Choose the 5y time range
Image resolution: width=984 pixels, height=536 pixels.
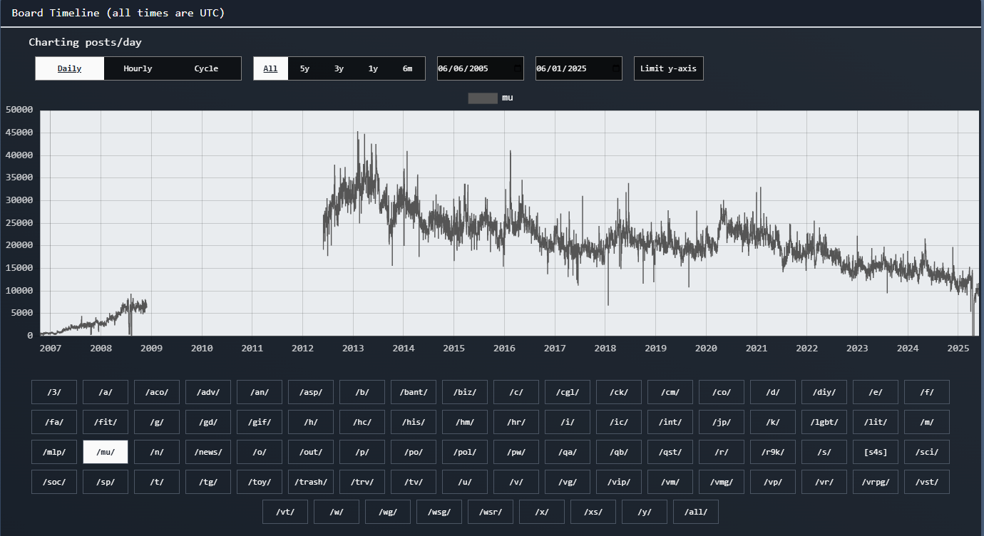coord(304,68)
